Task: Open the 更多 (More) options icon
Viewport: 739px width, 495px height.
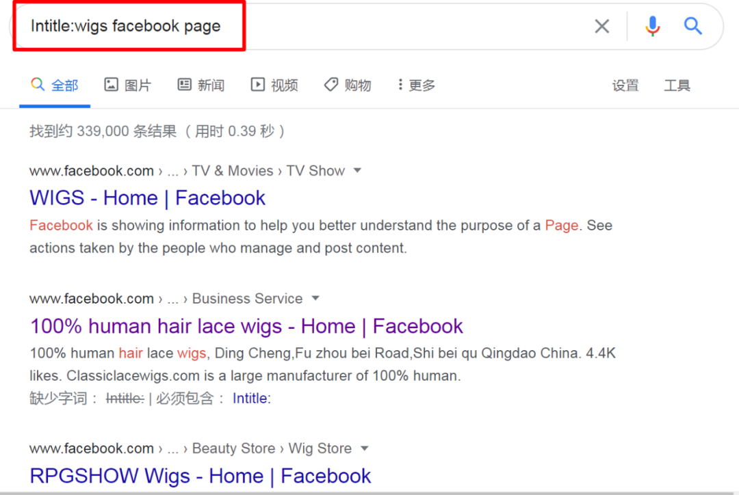Action: (x=400, y=85)
